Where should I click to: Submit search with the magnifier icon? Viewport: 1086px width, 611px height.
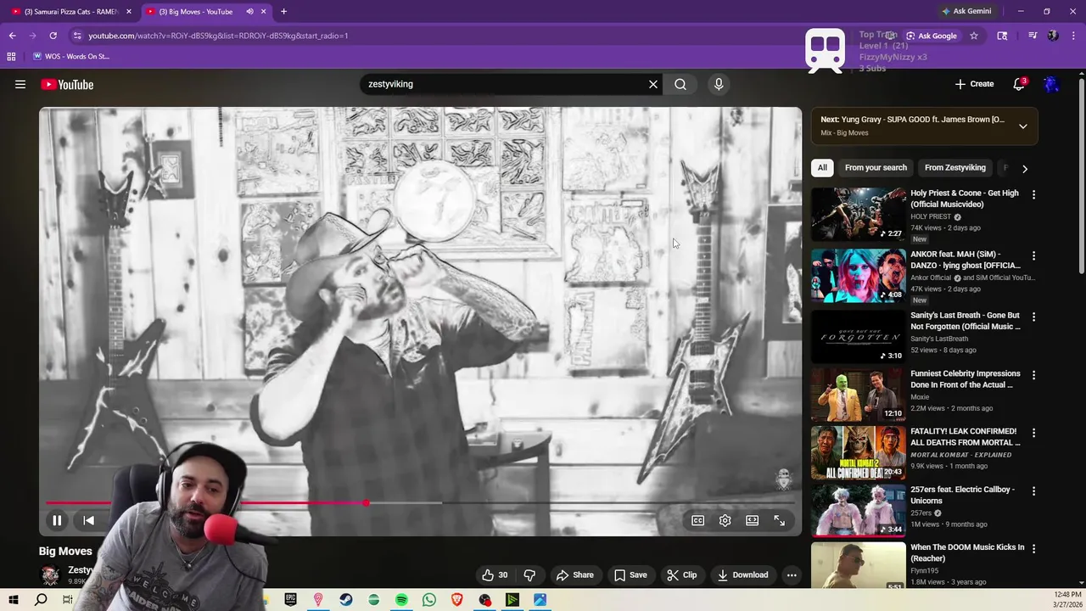[680, 84]
